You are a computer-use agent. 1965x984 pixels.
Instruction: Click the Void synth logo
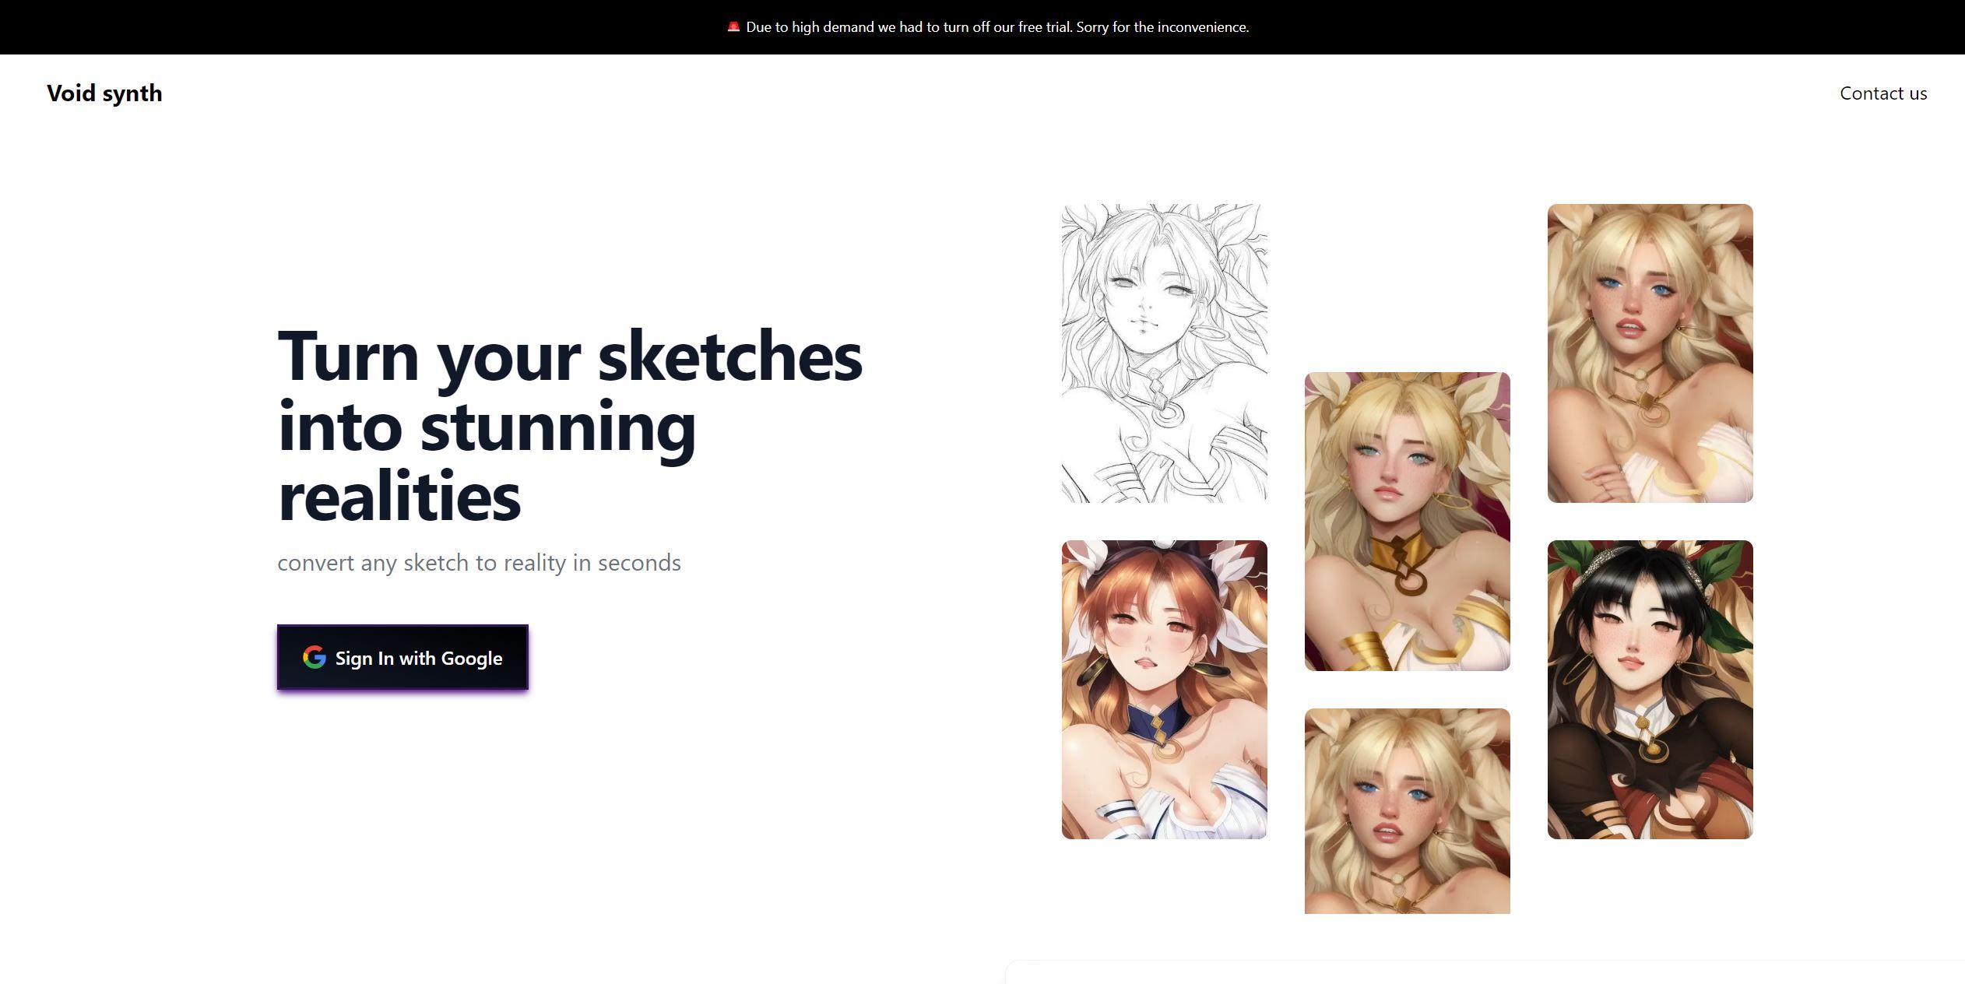pyautogui.click(x=104, y=93)
